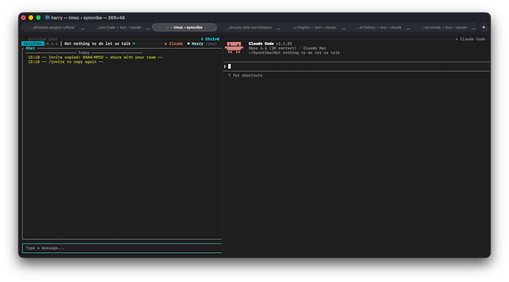Click the Type a message input field
Screen dimensions: 509x282
122,248
